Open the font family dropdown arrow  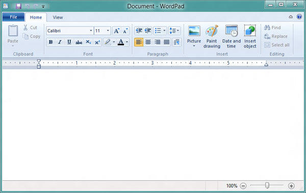(91, 31)
